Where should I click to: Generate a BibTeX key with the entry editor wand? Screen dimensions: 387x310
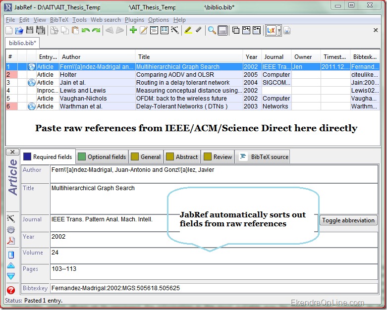(x=11, y=218)
